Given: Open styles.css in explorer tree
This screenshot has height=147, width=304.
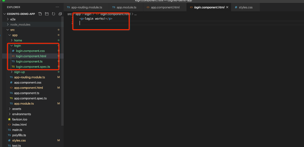Looking at the screenshot, I should (x=19, y=141).
